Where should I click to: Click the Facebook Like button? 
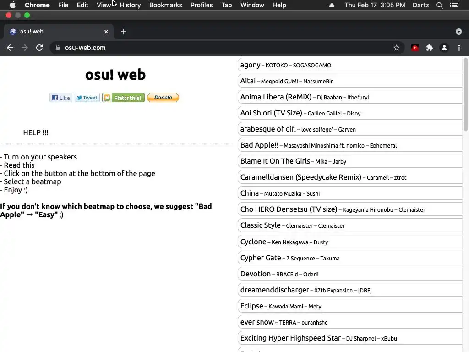[61, 98]
